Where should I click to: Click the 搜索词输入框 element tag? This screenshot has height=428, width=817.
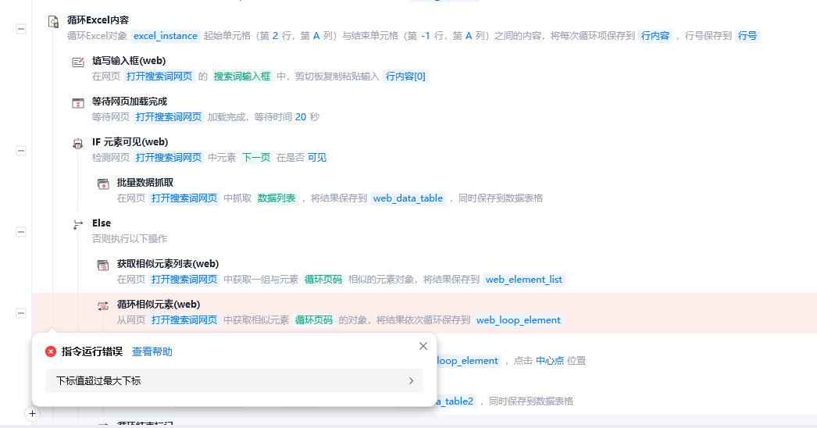click(242, 76)
